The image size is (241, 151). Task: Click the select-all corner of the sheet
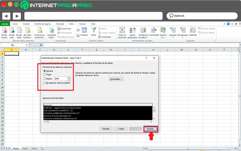point(2,50)
